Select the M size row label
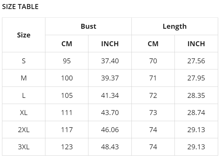Viewport: 219px width, 158px height. coord(24,78)
